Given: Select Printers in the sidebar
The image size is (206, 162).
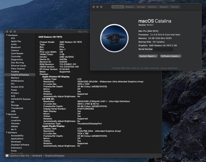Looking at the screenshot, I should [x=15, y=93].
